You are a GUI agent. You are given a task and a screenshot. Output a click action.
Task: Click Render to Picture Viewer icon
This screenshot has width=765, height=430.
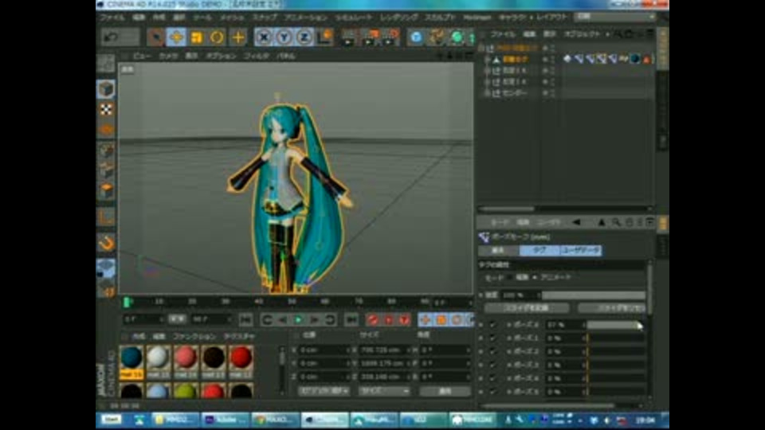coord(369,37)
